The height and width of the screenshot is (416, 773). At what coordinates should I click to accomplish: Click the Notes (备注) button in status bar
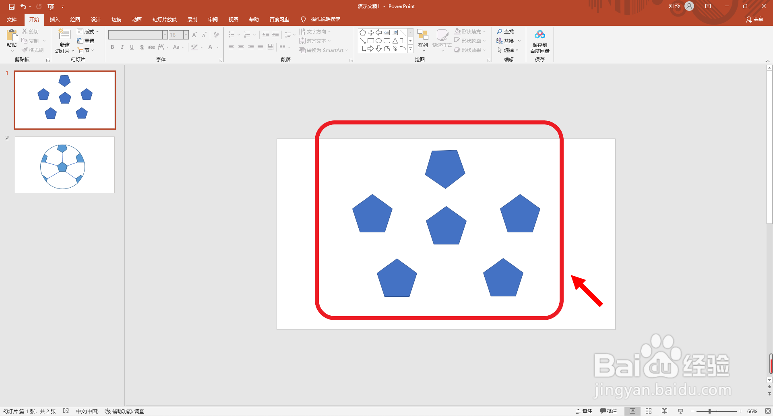point(584,411)
